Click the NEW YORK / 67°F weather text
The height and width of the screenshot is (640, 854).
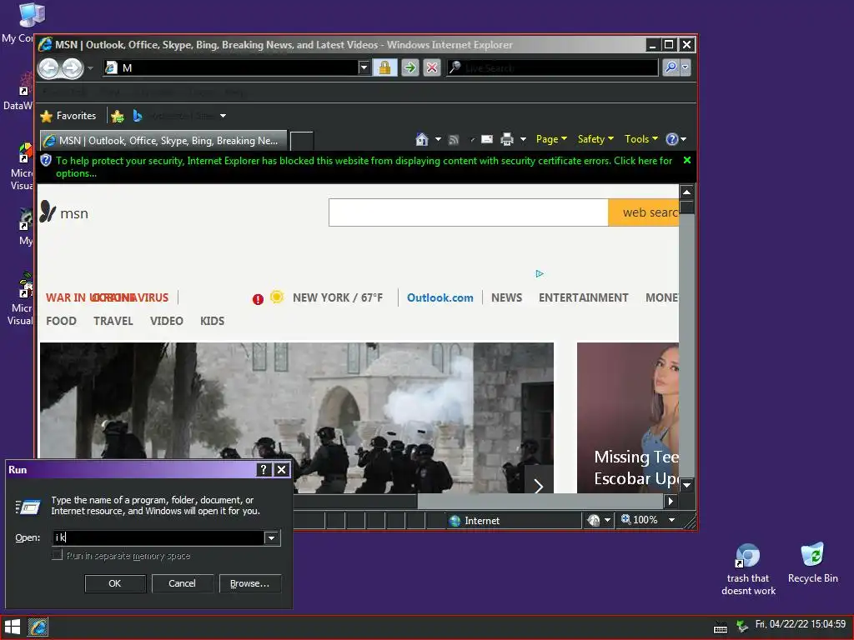pos(338,297)
